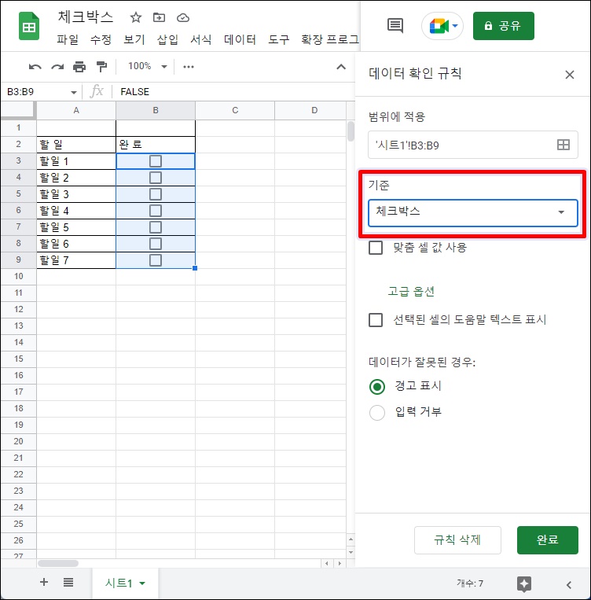Open the 수정 menu
Viewport: 591px width, 600px height.
click(x=101, y=39)
